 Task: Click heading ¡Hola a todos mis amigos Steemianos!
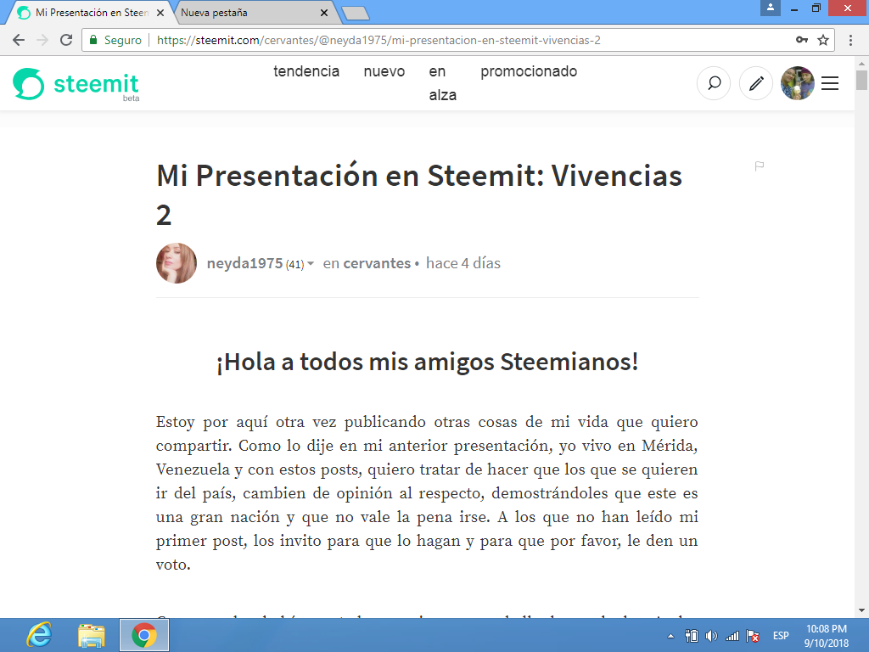tap(427, 363)
